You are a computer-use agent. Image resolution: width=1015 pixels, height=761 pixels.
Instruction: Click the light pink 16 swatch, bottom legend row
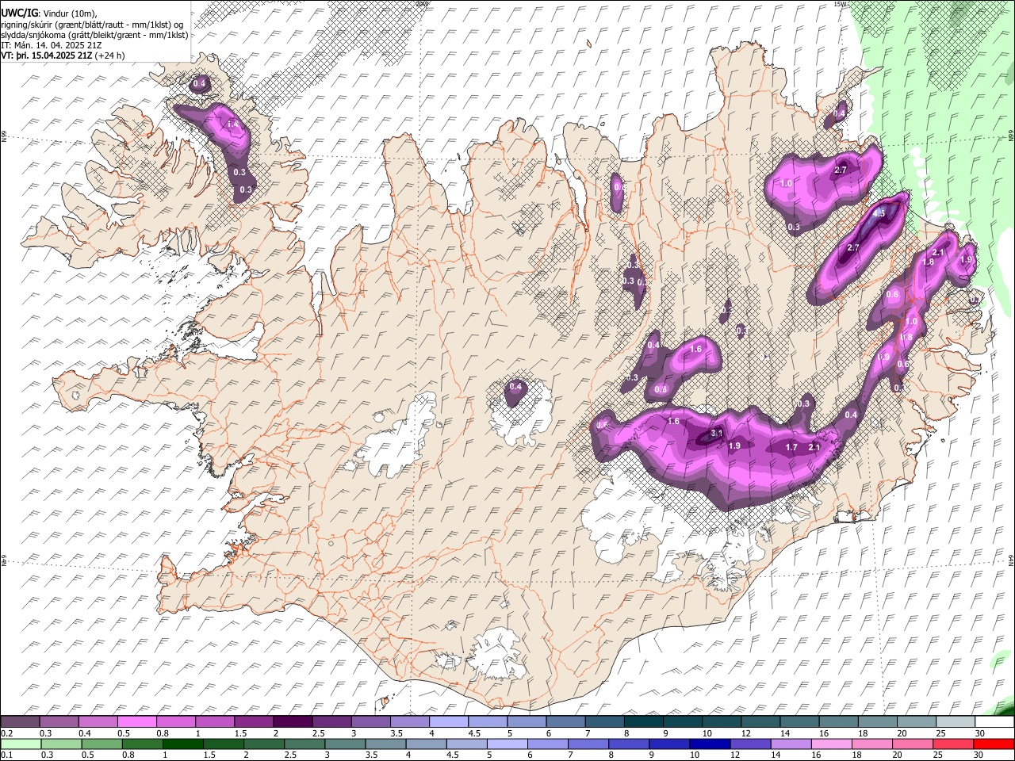pyautogui.click(x=832, y=744)
